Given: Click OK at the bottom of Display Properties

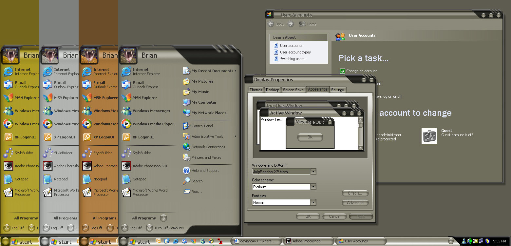Looking at the screenshot, I should (308, 216).
